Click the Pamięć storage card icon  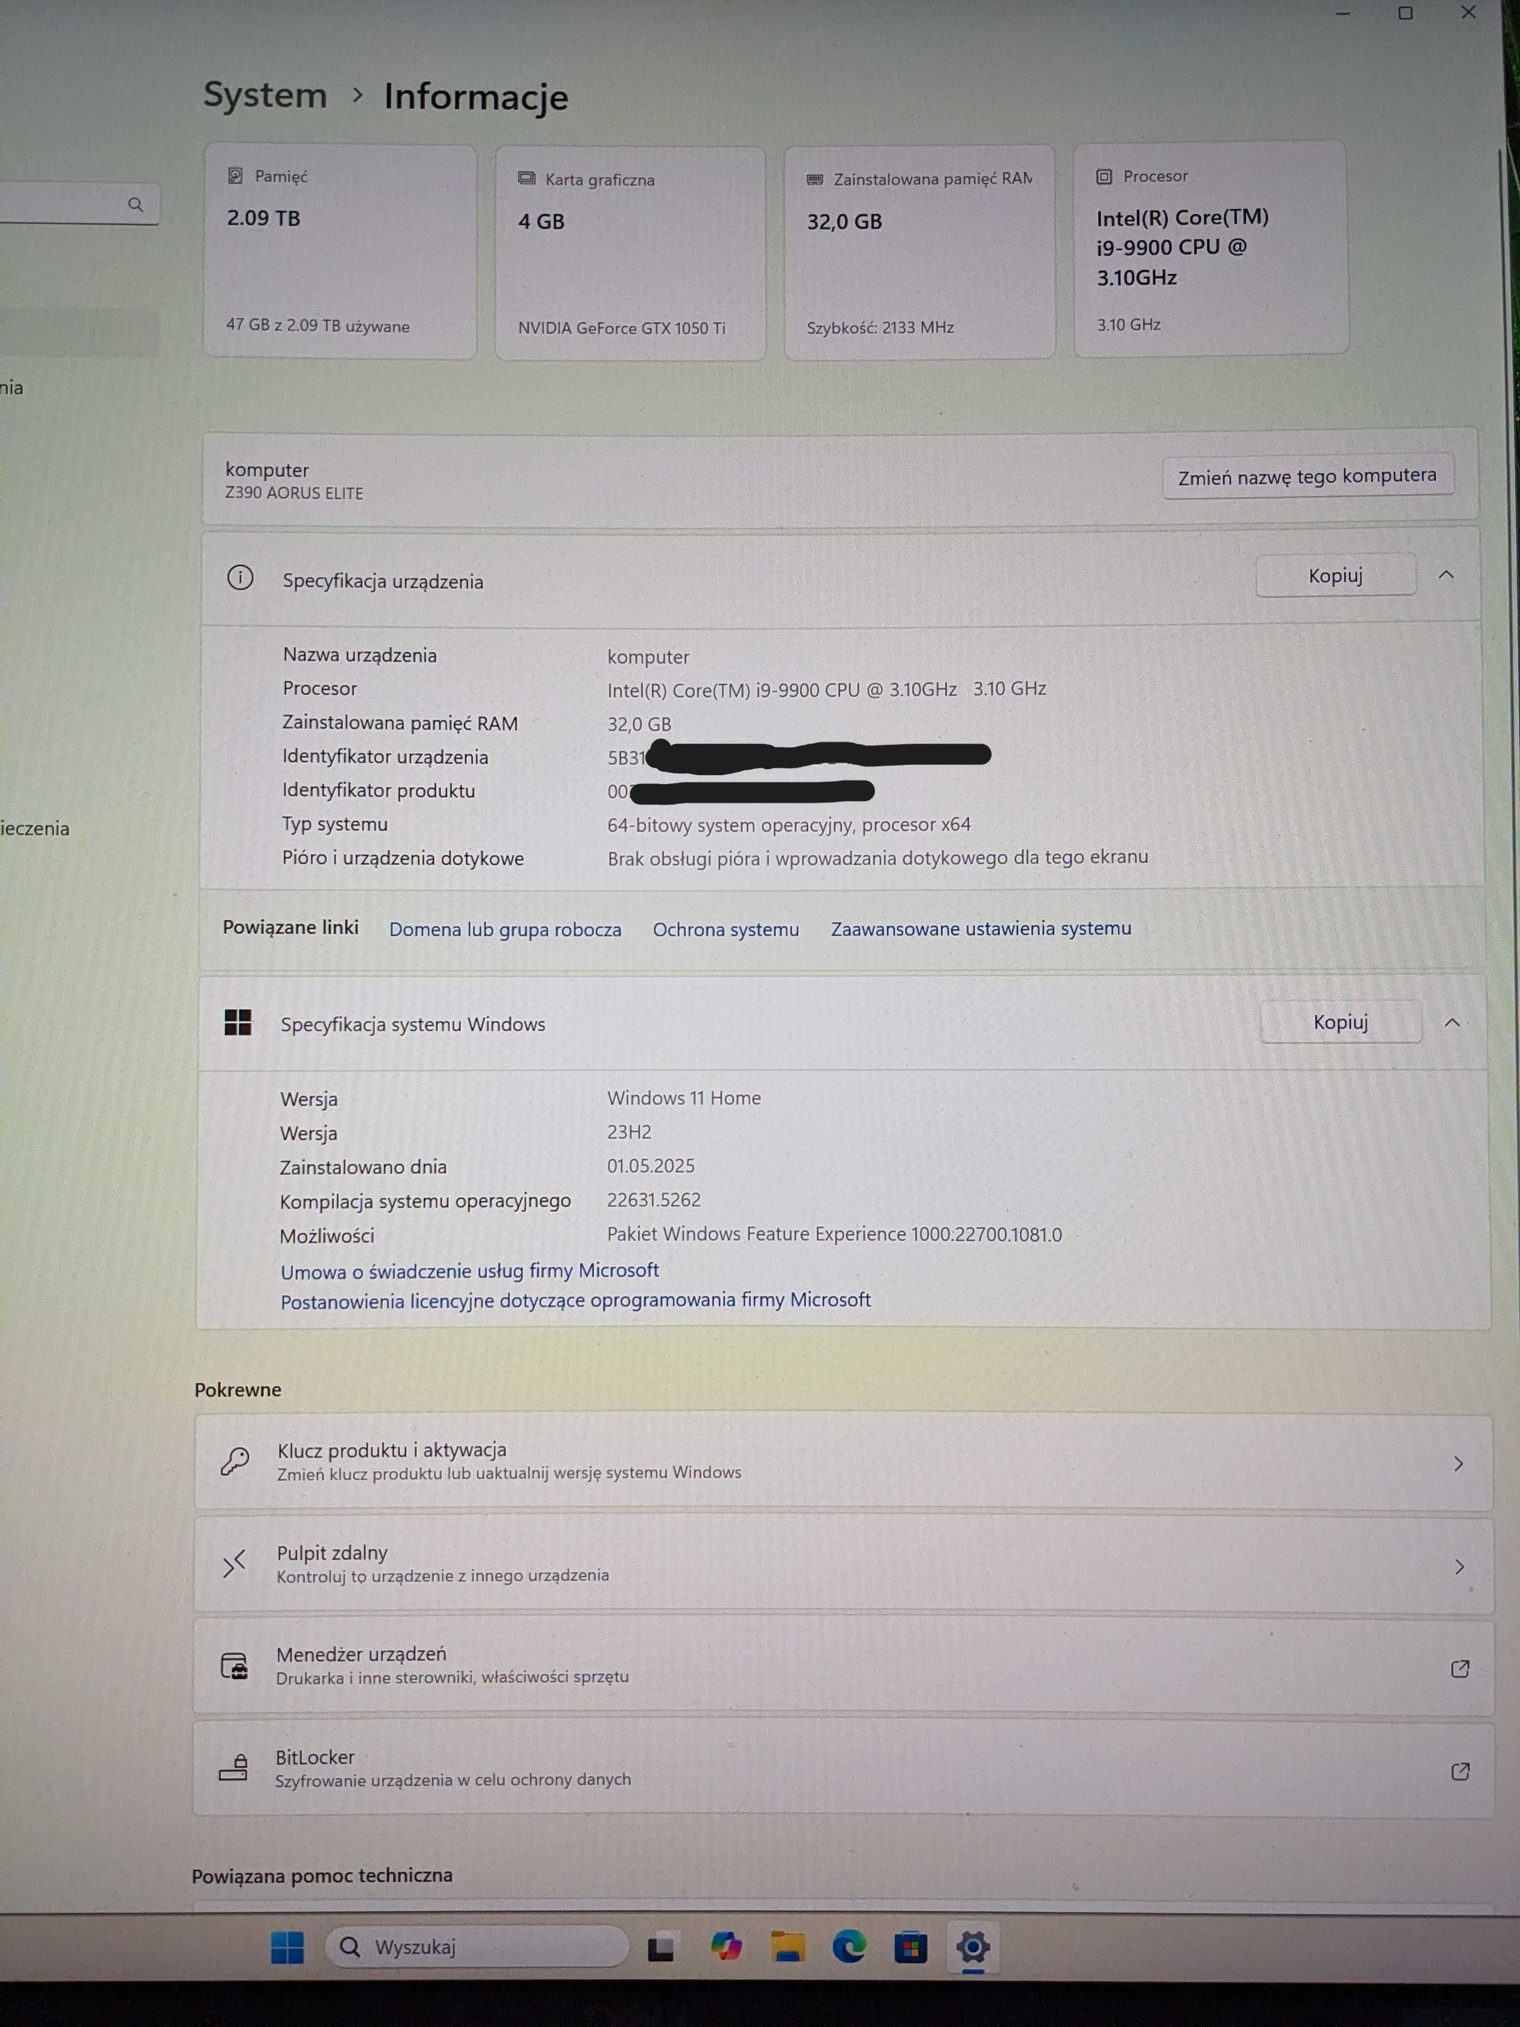point(235,175)
